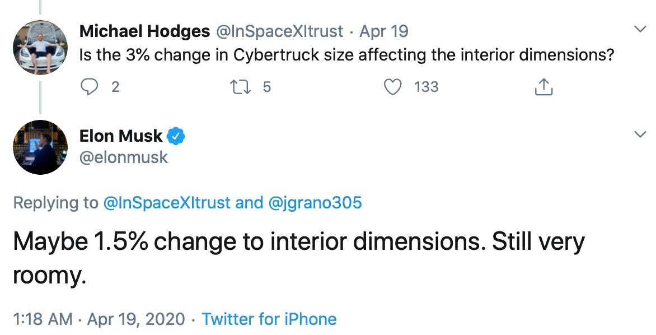656x335 pixels.
Task: Visit the @elonmusk handle
Action: 124,157
